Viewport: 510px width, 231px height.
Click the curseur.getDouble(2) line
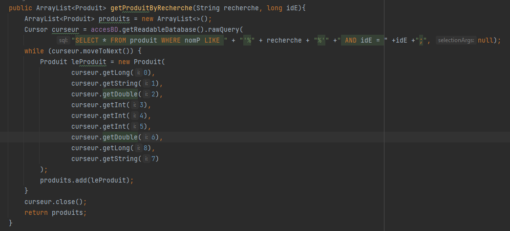pyautogui.click(x=117, y=94)
